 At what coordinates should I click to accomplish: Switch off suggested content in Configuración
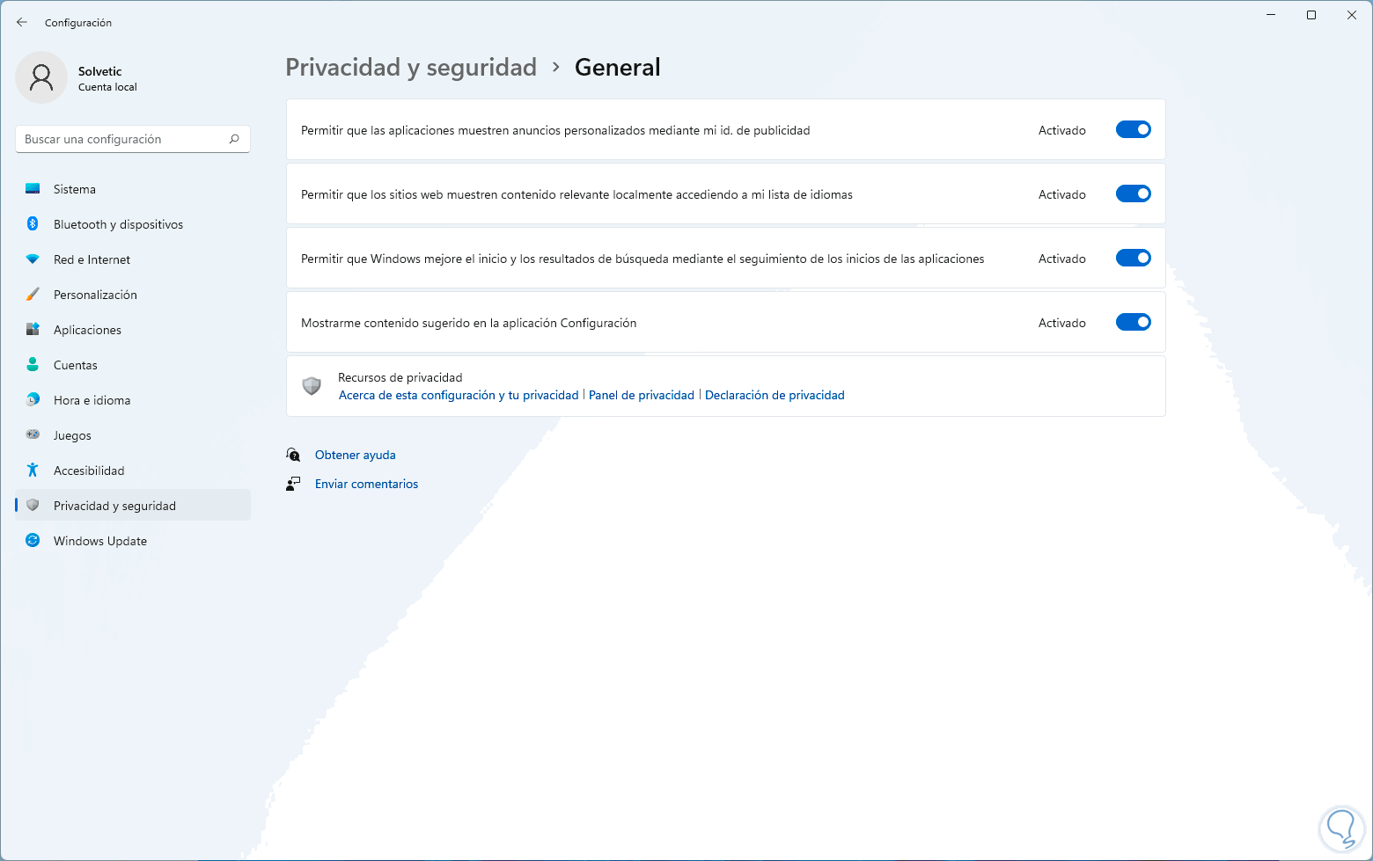[x=1133, y=323]
